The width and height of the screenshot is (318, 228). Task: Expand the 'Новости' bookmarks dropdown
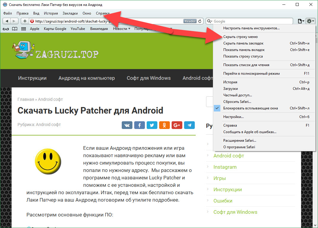click(x=122, y=29)
